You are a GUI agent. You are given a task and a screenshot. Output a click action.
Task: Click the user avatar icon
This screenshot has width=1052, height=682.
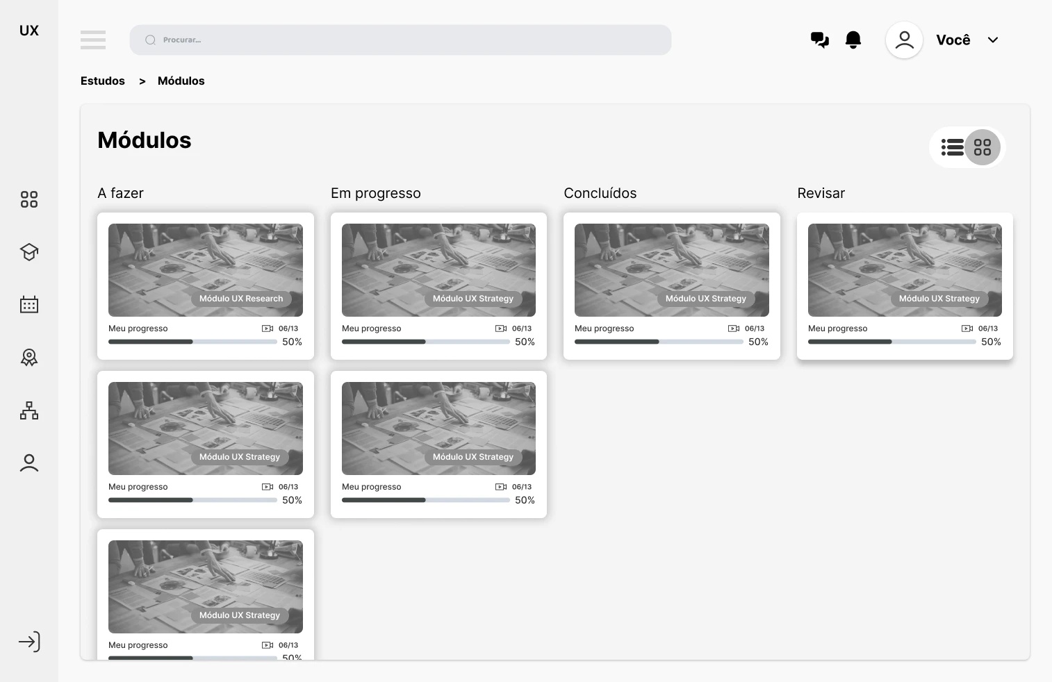[904, 40]
